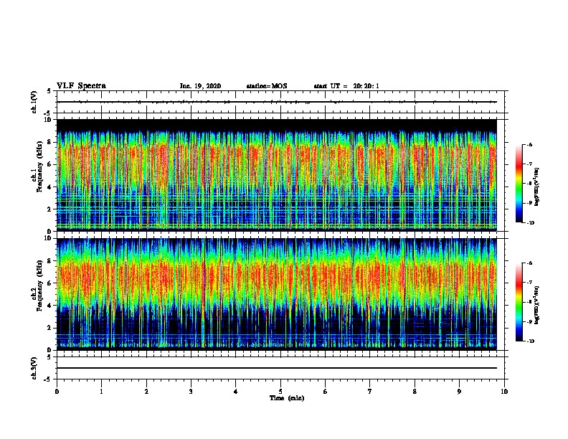Click the ch.1 spectrogram color bar

519,184
